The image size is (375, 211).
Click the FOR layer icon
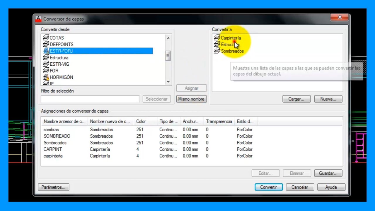[x=46, y=71]
